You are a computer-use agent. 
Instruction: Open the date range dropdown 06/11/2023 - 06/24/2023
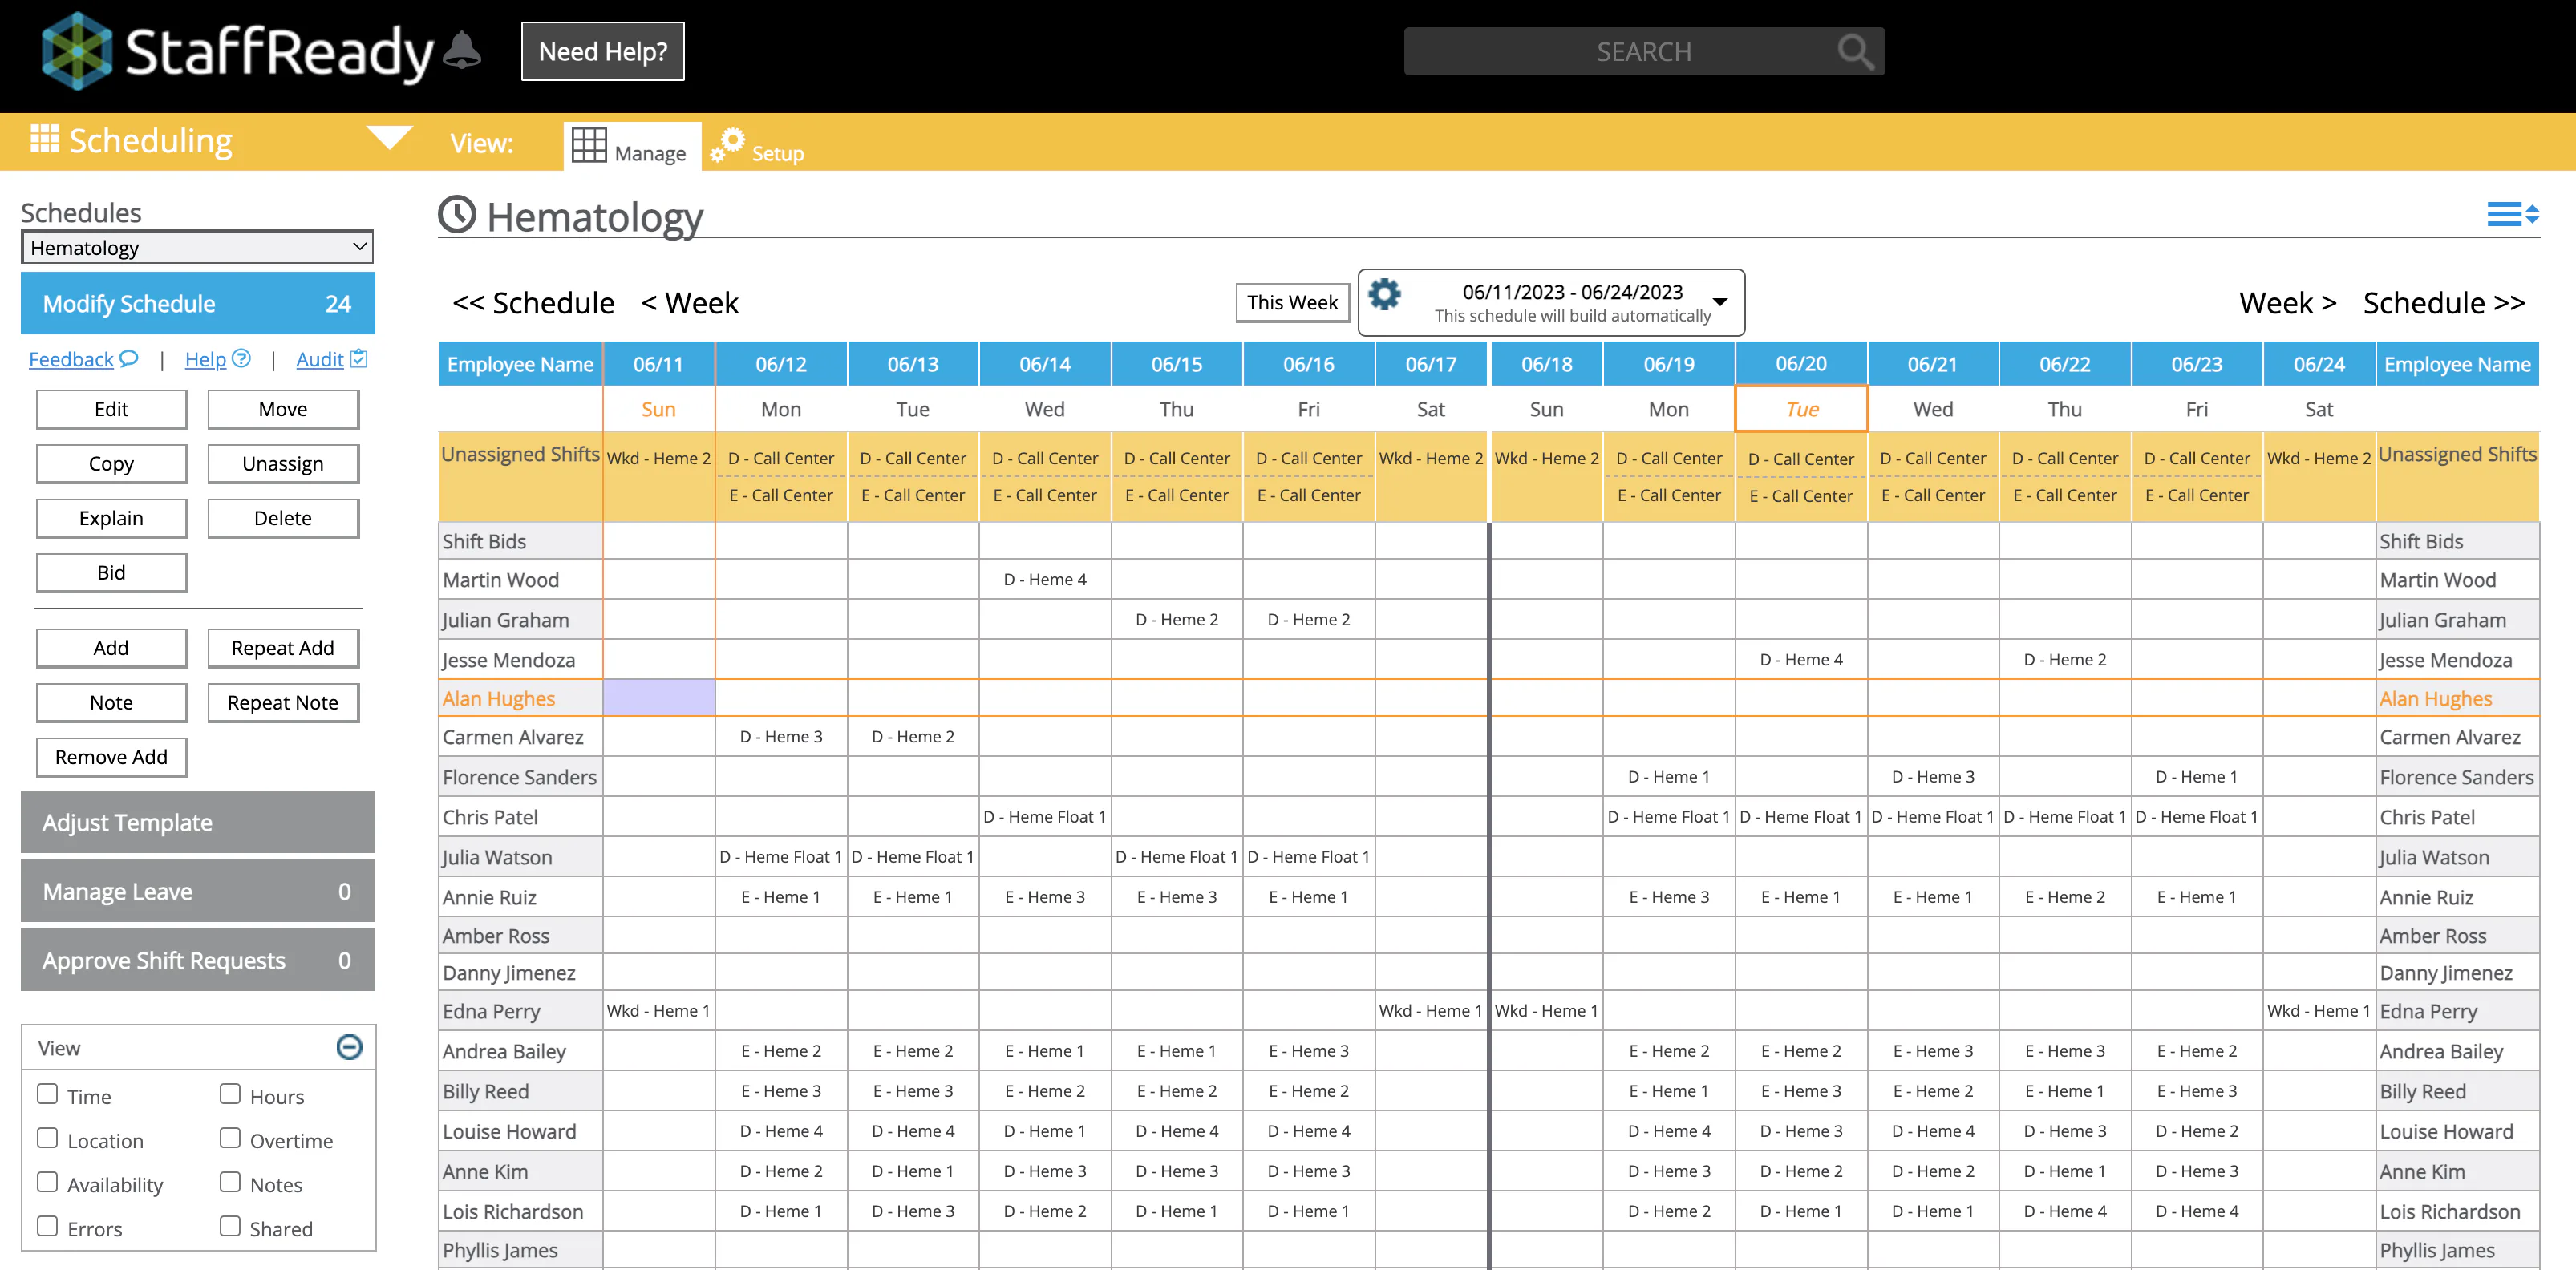coord(1552,302)
